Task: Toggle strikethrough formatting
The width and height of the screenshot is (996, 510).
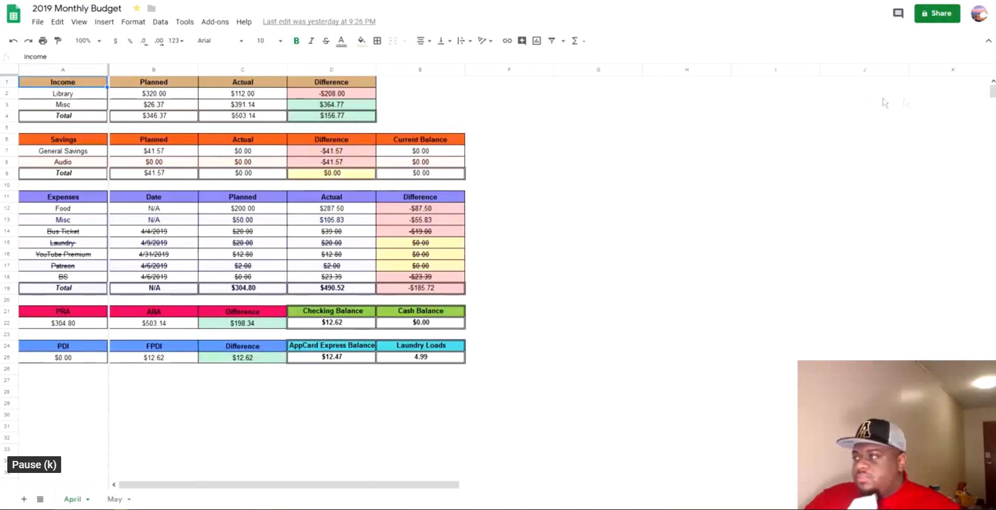Action: (x=326, y=41)
